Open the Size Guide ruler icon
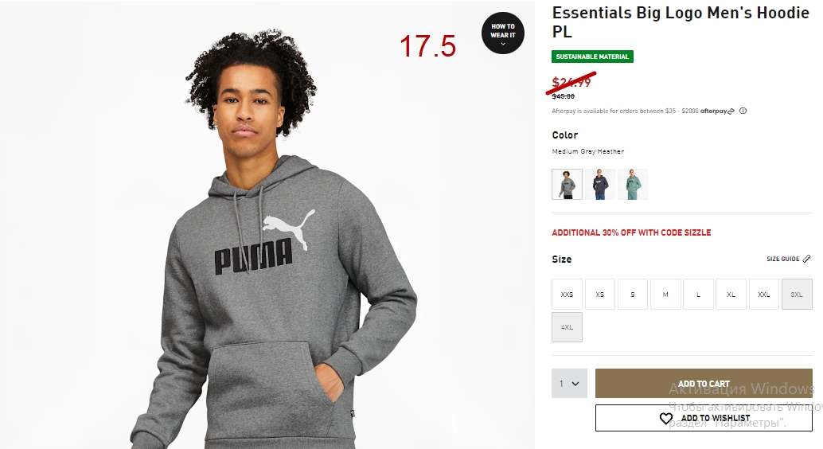The width and height of the screenshot is (823, 449). point(806,259)
